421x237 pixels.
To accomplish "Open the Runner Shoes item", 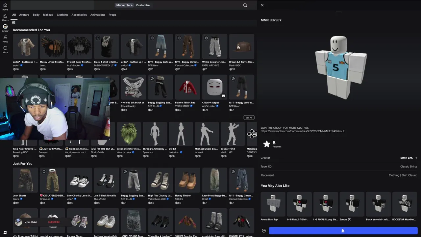I will [x=79, y=223].
